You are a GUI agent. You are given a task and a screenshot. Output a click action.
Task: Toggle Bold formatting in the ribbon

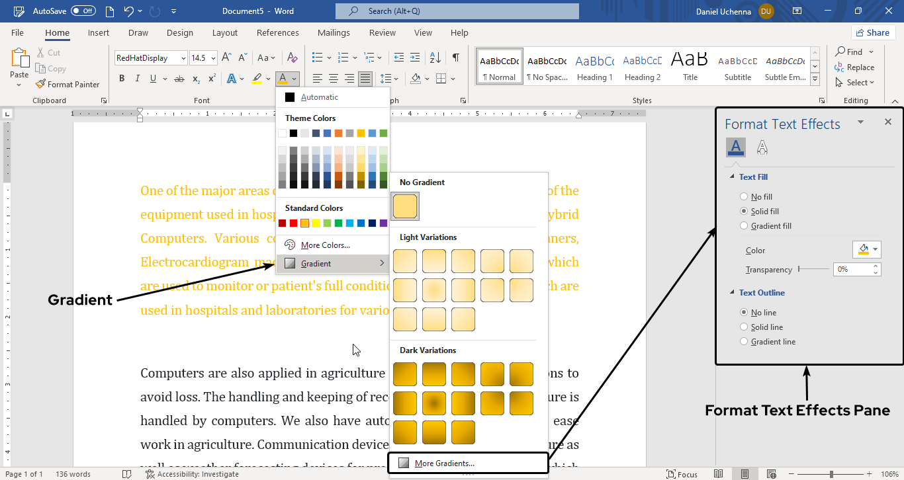coord(122,79)
